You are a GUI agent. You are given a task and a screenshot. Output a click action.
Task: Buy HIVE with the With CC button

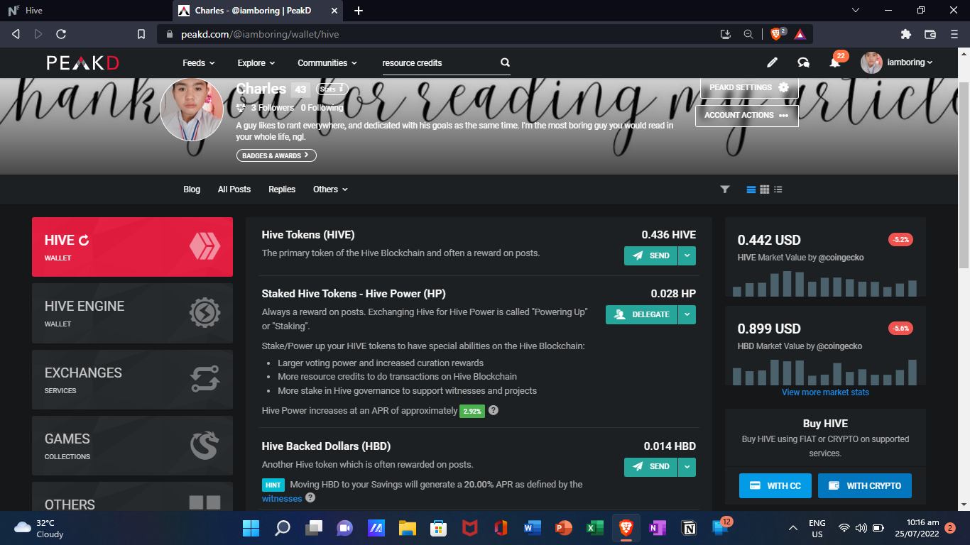(775, 486)
